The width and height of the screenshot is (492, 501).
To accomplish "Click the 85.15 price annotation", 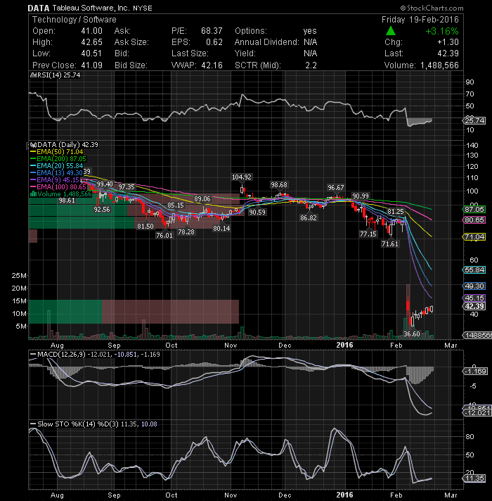I will pyautogui.click(x=176, y=205).
